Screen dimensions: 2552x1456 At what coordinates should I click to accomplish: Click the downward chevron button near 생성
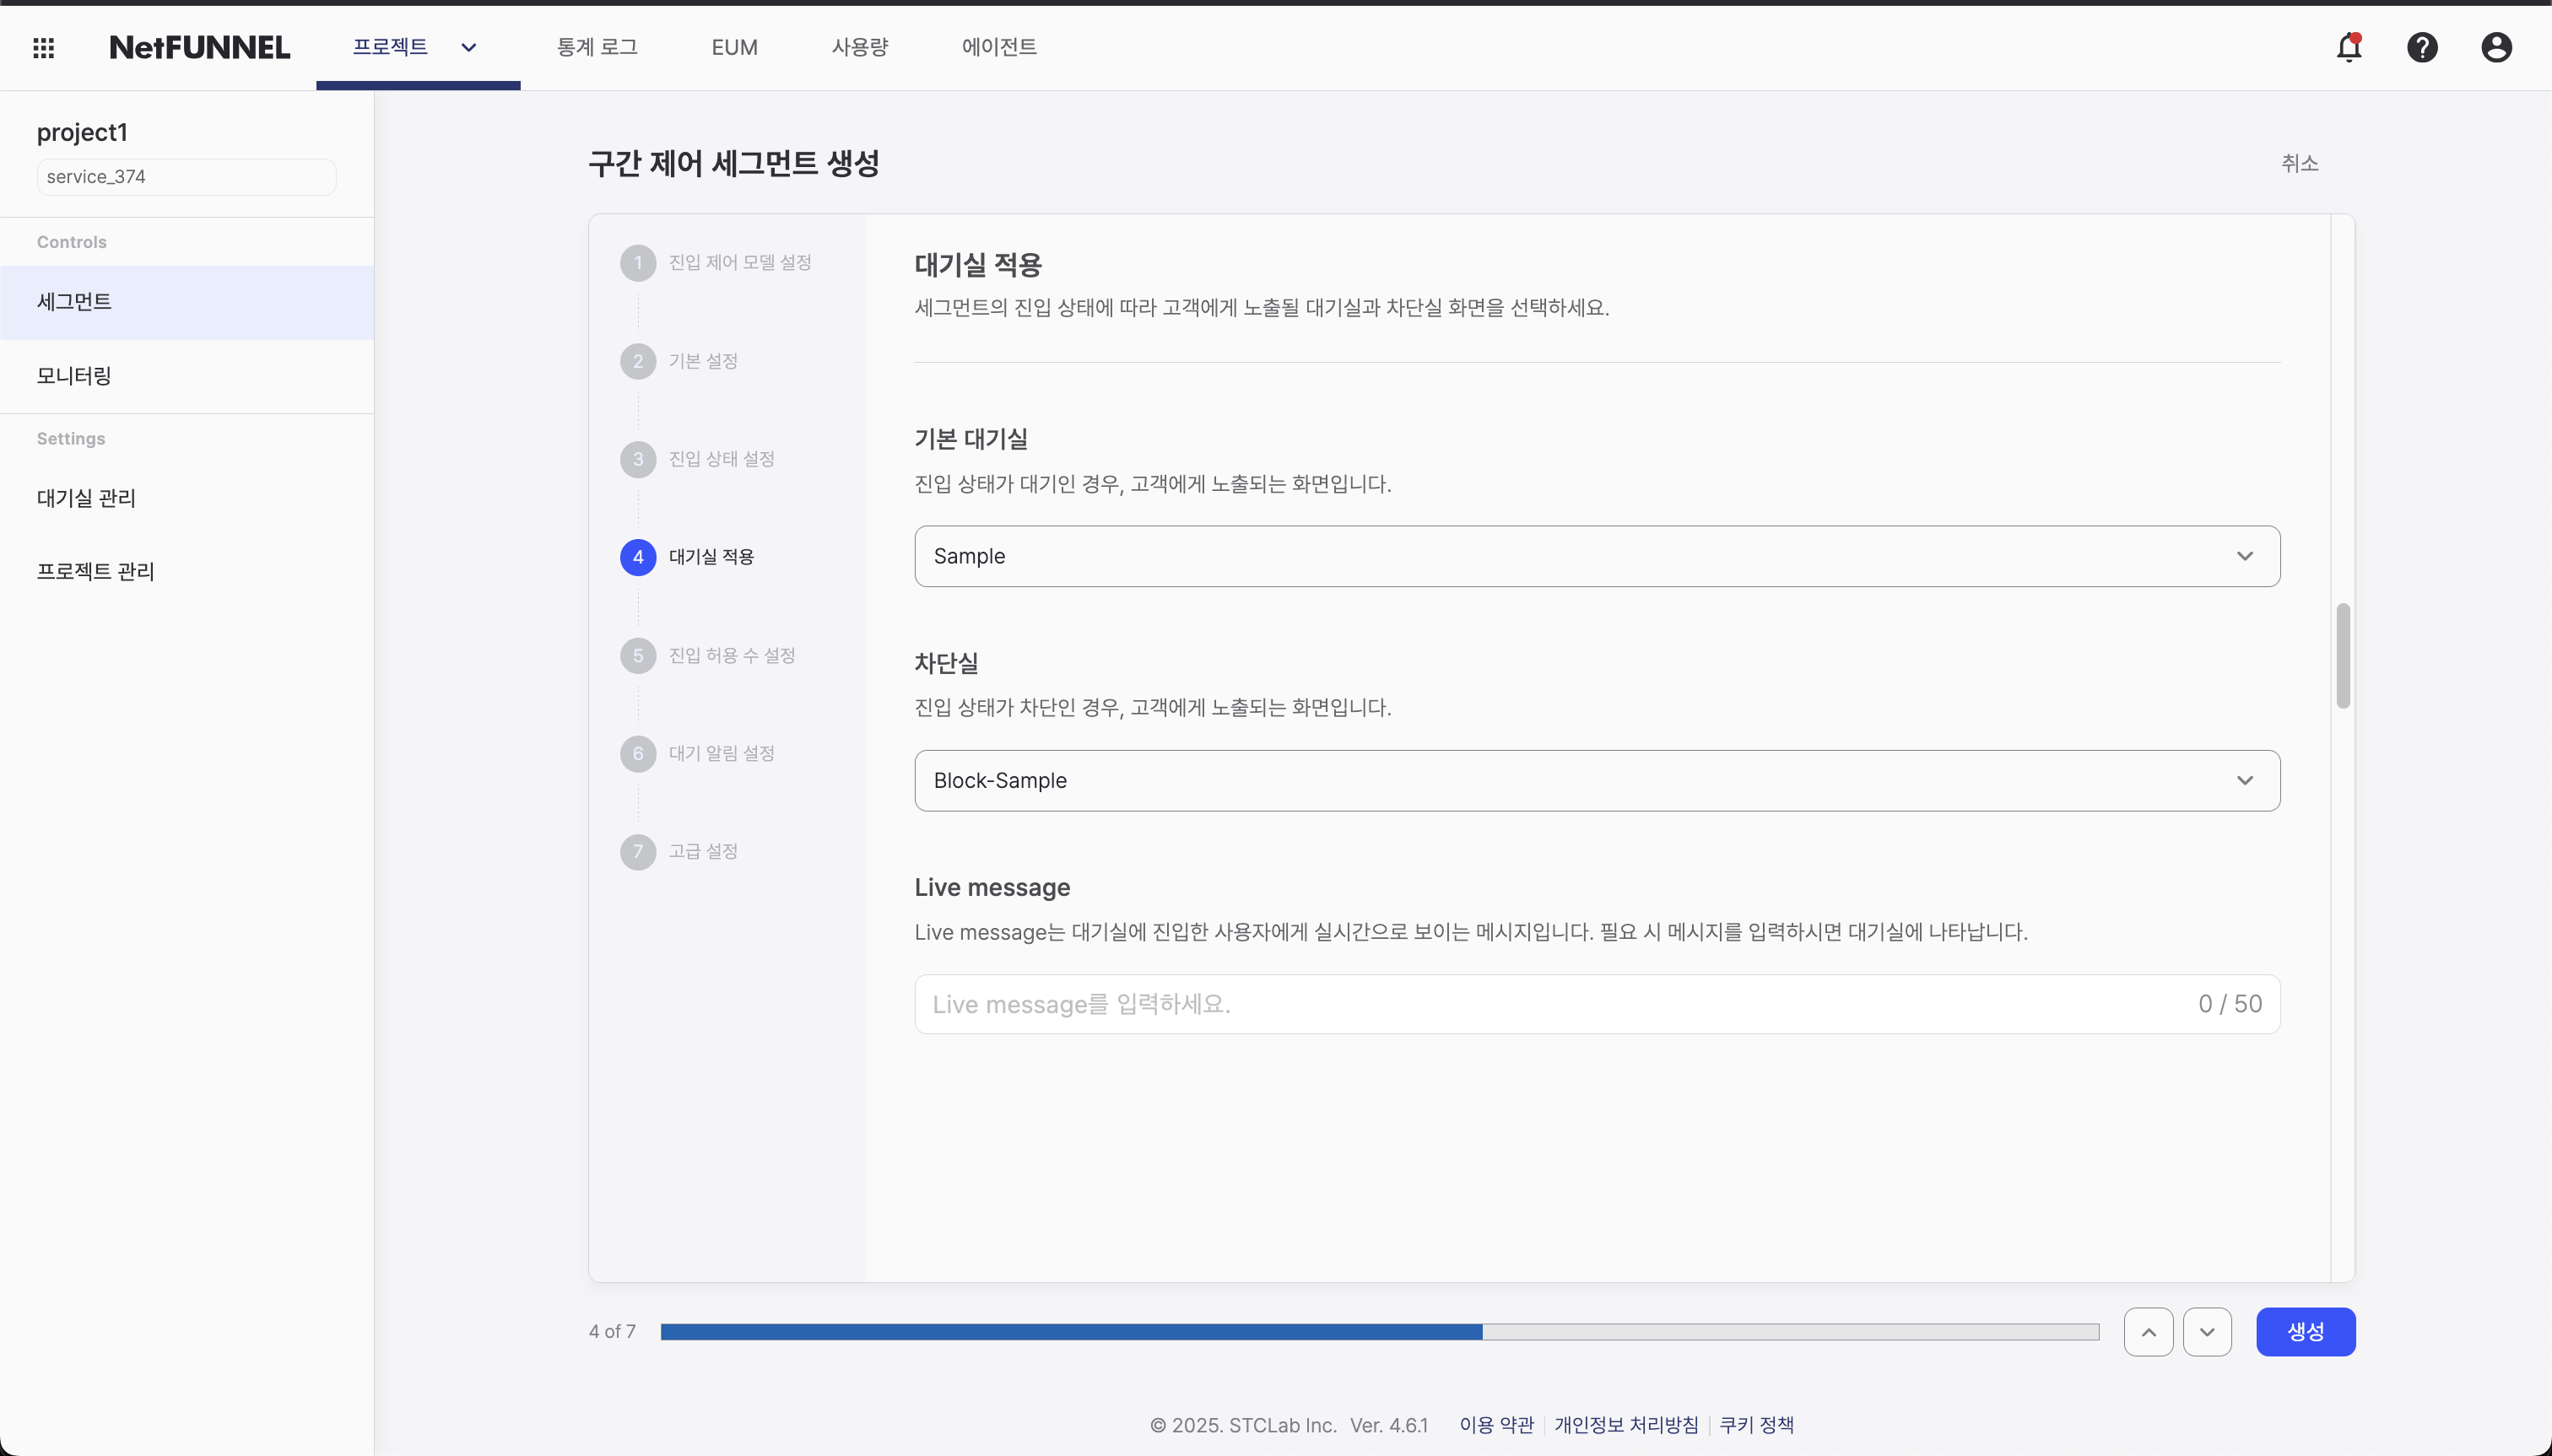pyautogui.click(x=2209, y=1331)
